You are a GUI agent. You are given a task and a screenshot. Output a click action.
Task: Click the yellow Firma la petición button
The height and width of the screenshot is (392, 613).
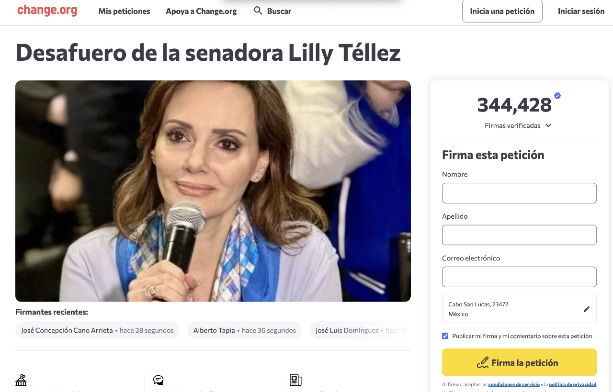[x=519, y=362]
